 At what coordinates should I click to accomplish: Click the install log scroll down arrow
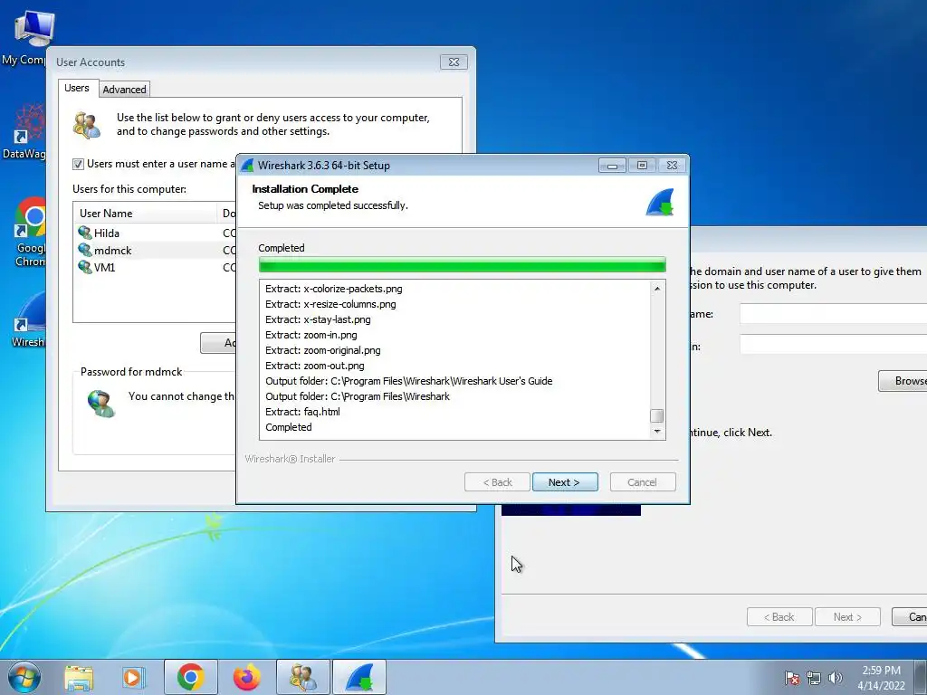(657, 432)
